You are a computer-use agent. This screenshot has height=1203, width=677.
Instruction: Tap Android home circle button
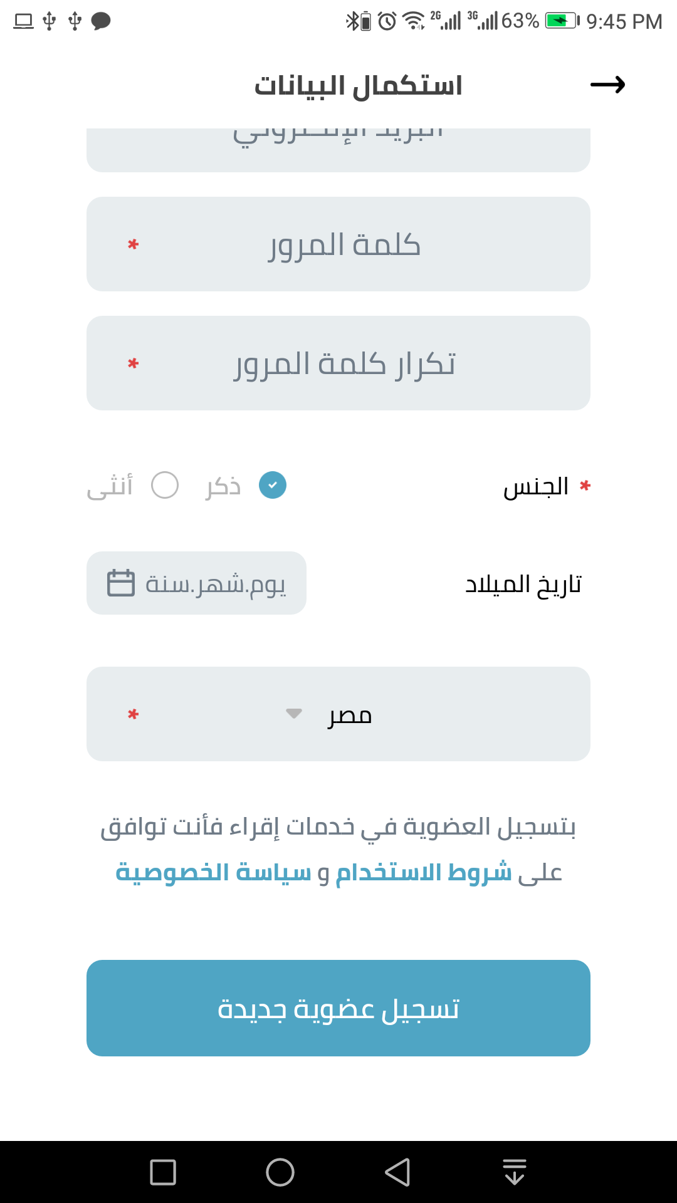click(x=280, y=1172)
